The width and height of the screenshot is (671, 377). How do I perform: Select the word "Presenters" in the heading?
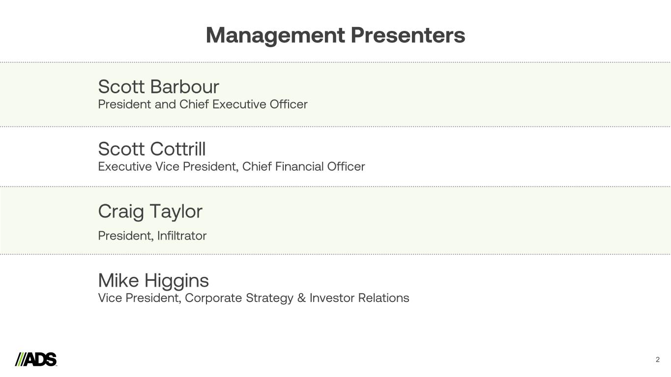408,35
